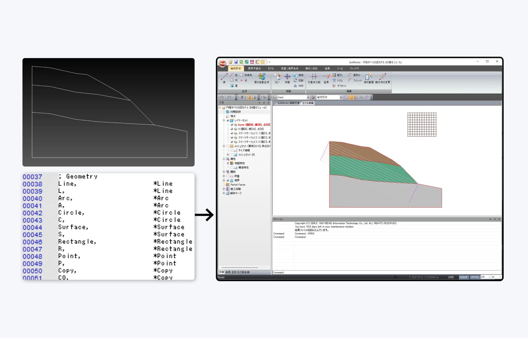This screenshot has height=338, width=528.
Task: Click the 交差点分割 tool
Action: tap(314, 78)
